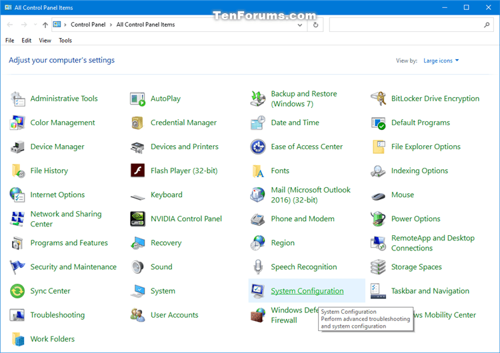Open the Security and Maintenance flag icon
Viewport: 500px width, 353px height.
click(x=17, y=267)
